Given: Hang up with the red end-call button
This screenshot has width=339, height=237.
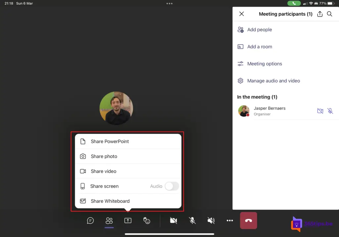Looking at the screenshot, I should pyautogui.click(x=248, y=220).
